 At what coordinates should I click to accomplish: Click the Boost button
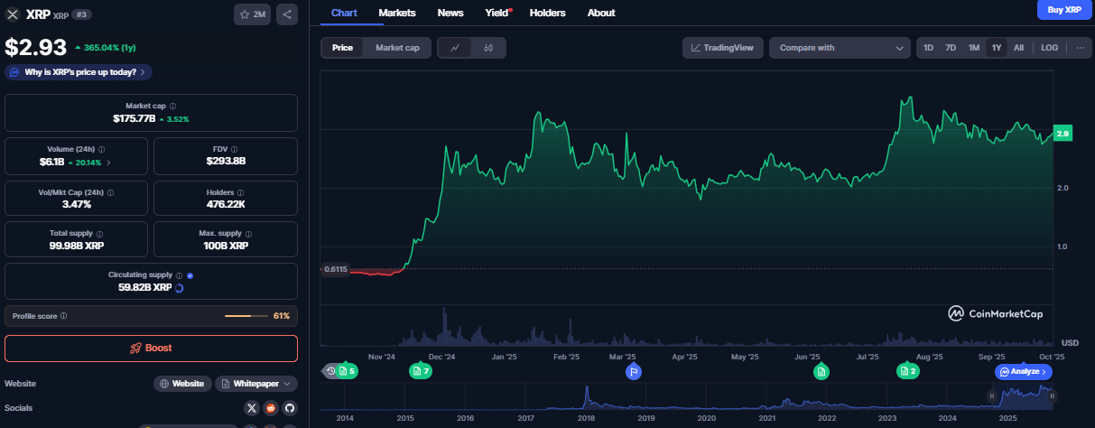click(151, 348)
